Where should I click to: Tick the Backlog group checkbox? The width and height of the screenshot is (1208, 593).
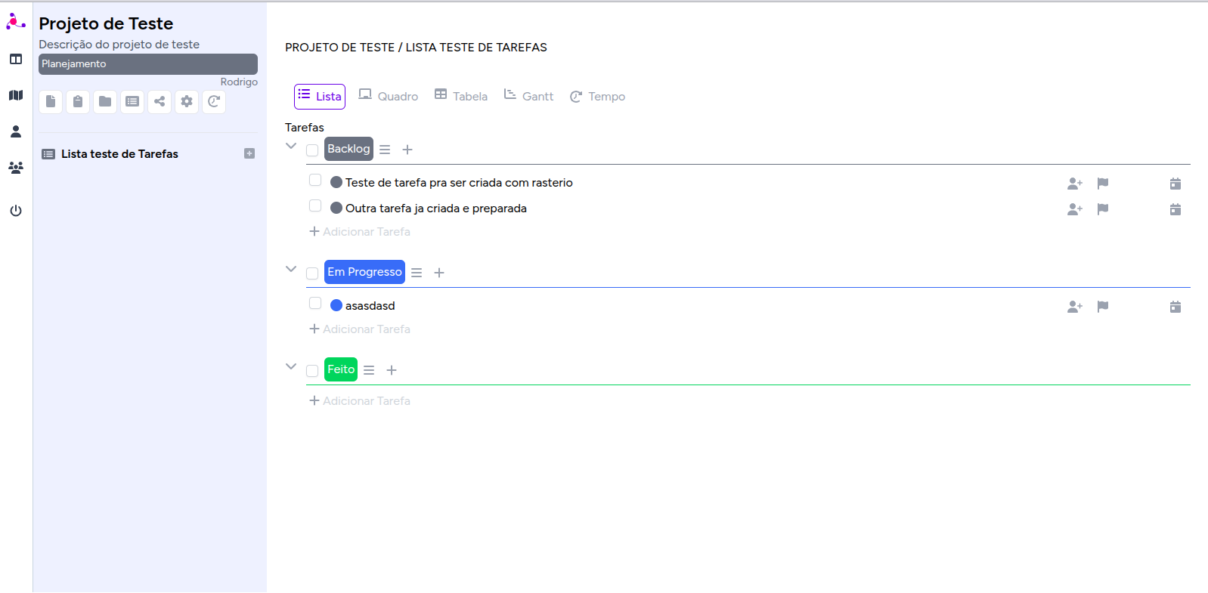pyautogui.click(x=312, y=150)
